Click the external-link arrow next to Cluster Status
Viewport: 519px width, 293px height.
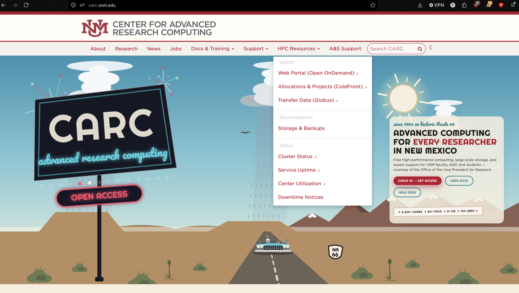[315, 157]
